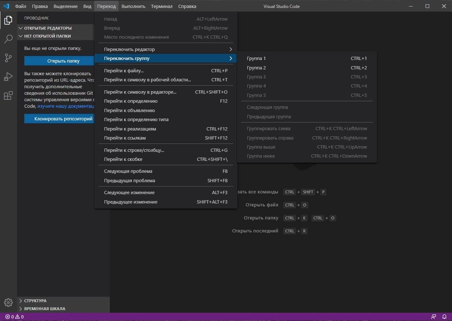Screen dimensions: 452x321
Task: Minimize the Visual Studio Code window
Action: click(x=411, y=6)
